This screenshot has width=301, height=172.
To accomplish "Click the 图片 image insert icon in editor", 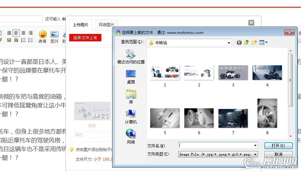I will click(x=55, y=37).
